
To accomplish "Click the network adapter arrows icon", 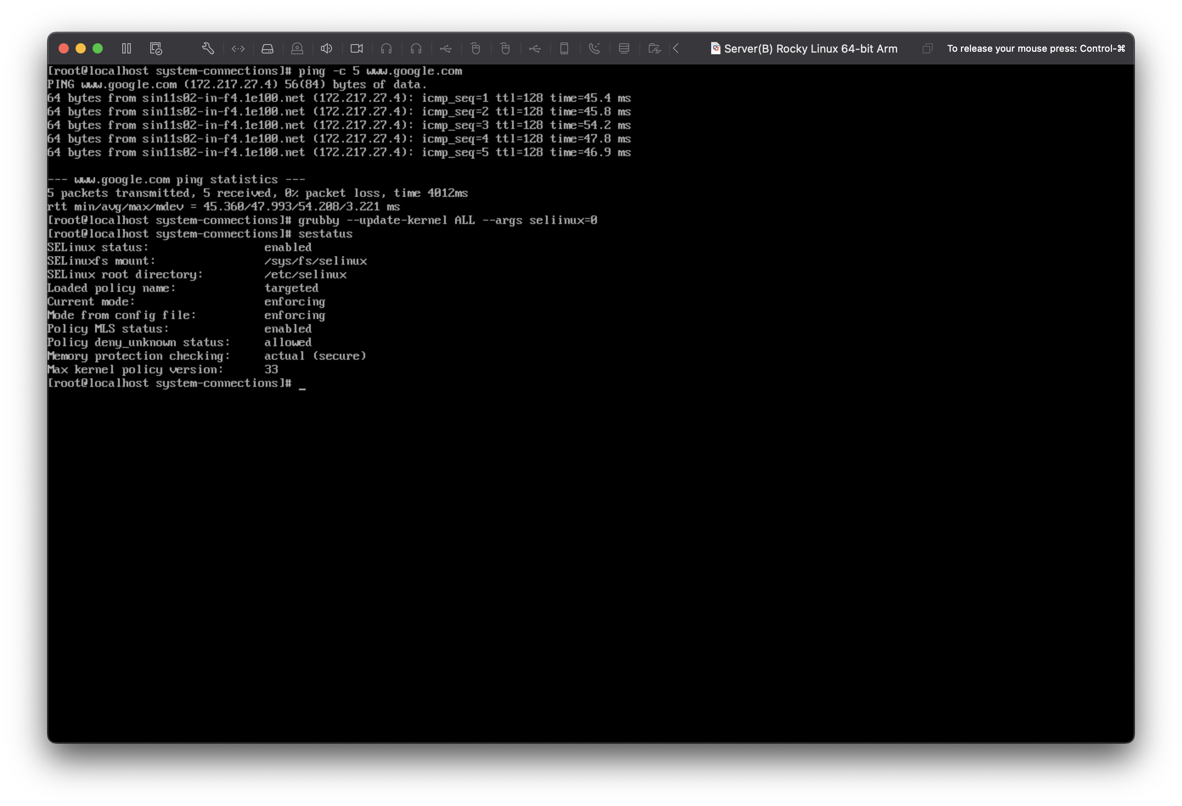I will 238,49.
